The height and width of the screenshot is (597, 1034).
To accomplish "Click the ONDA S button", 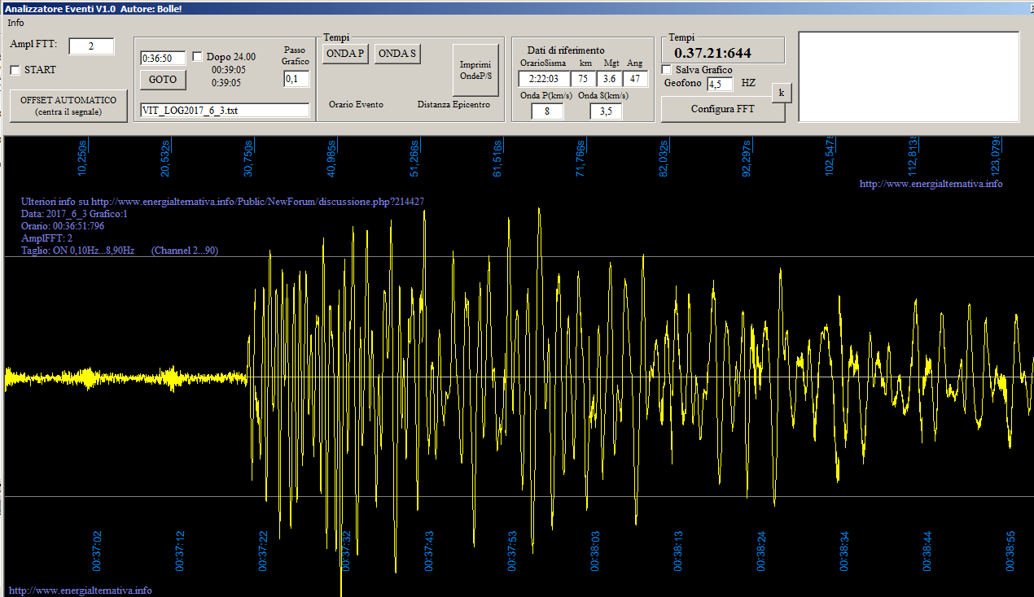I will 397,54.
